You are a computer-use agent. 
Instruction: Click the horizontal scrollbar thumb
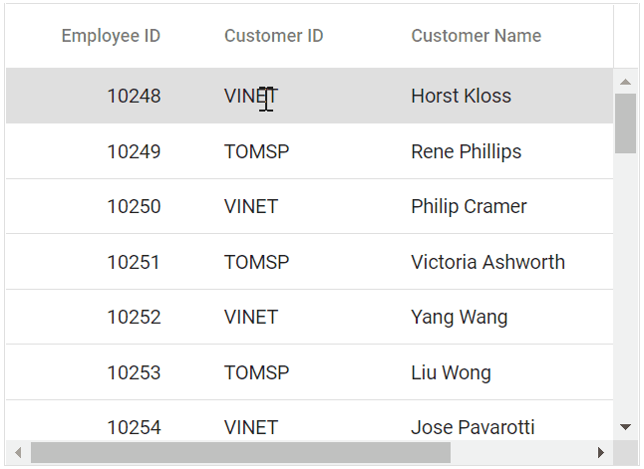click(x=239, y=453)
